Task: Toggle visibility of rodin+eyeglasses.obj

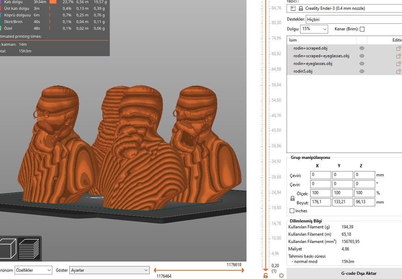Action: pos(362,64)
